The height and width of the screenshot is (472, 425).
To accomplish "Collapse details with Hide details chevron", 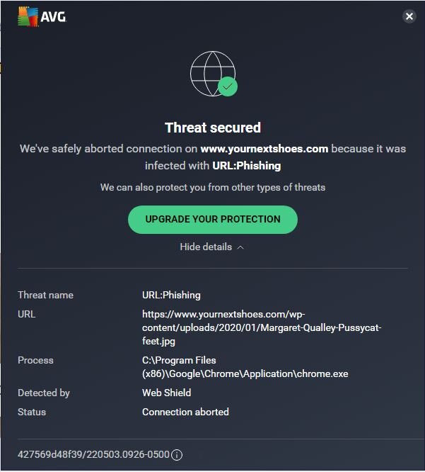I will (240, 247).
